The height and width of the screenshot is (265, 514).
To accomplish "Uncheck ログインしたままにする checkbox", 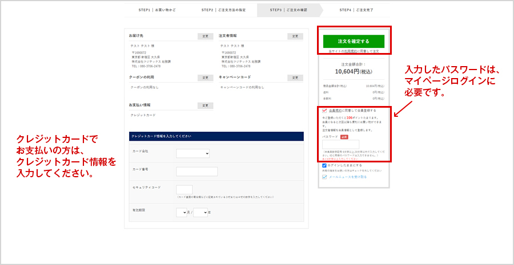I will (x=325, y=165).
